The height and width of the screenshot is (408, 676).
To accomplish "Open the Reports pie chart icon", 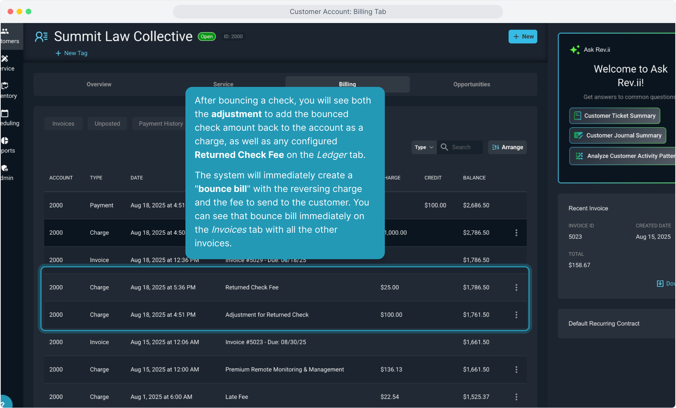I will click(5, 141).
